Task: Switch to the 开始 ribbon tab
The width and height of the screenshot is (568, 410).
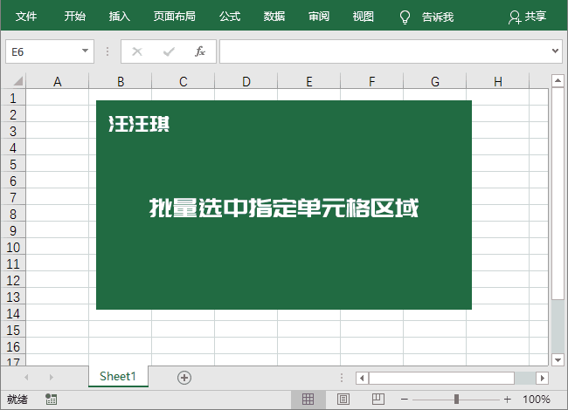Action: coord(75,17)
